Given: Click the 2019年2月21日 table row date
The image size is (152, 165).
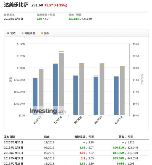Looking at the screenshot, I should 13,164.
